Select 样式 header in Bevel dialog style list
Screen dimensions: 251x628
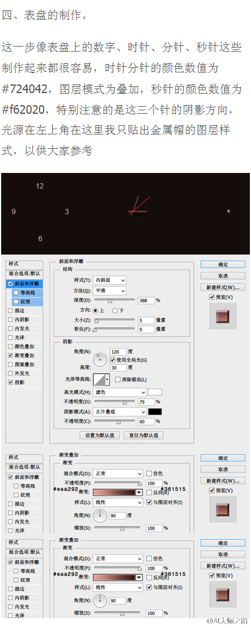coord(24,264)
